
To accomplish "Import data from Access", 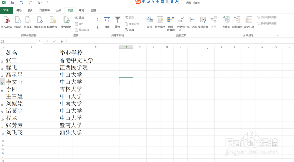I will tap(6, 22).
